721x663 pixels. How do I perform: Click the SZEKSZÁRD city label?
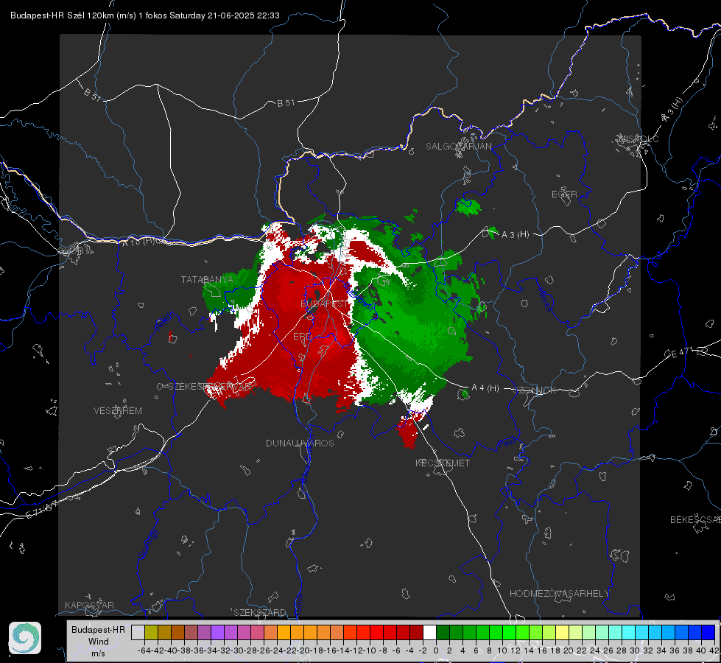pos(260,612)
